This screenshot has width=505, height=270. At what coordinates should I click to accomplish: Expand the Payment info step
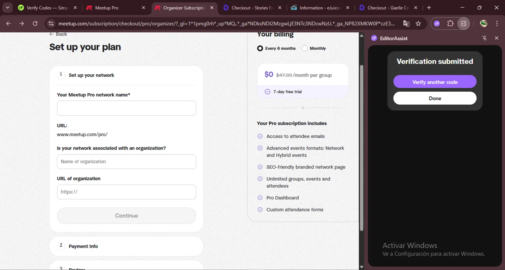pos(126,246)
